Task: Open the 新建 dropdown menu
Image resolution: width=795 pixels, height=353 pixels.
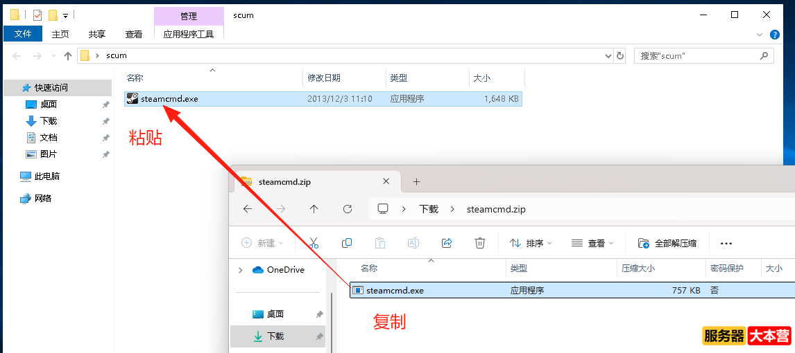Action: point(262,243)
